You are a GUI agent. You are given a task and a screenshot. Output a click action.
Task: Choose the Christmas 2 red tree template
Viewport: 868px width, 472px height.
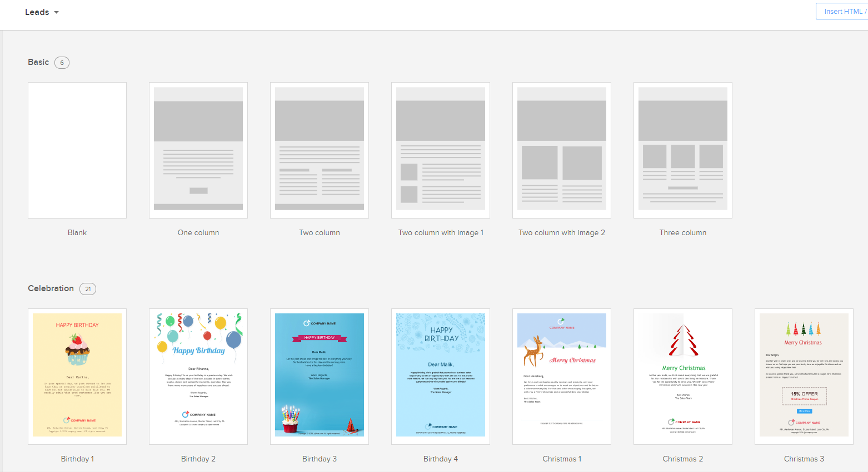(683, 377)
